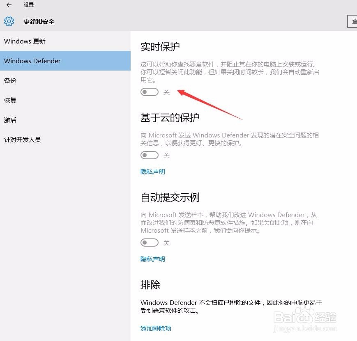
Task: Open 隐私声明 link under 基于云的保护
Action: [x=152, y=172]
